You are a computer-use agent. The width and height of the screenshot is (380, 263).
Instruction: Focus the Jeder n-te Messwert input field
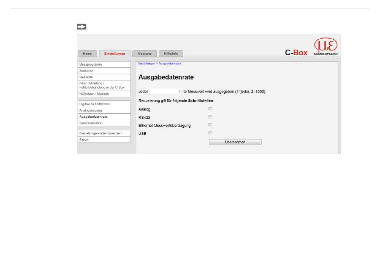pos(165,92)
